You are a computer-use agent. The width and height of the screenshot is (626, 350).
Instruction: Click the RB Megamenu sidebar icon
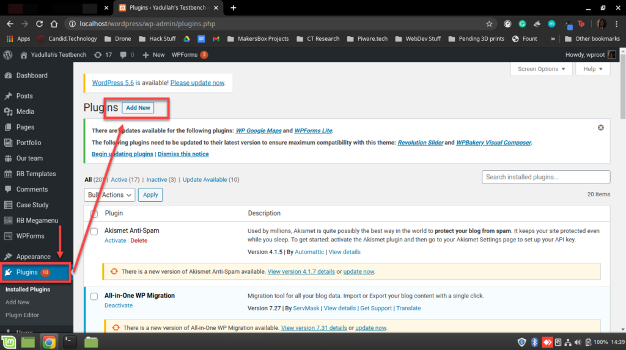8,221
